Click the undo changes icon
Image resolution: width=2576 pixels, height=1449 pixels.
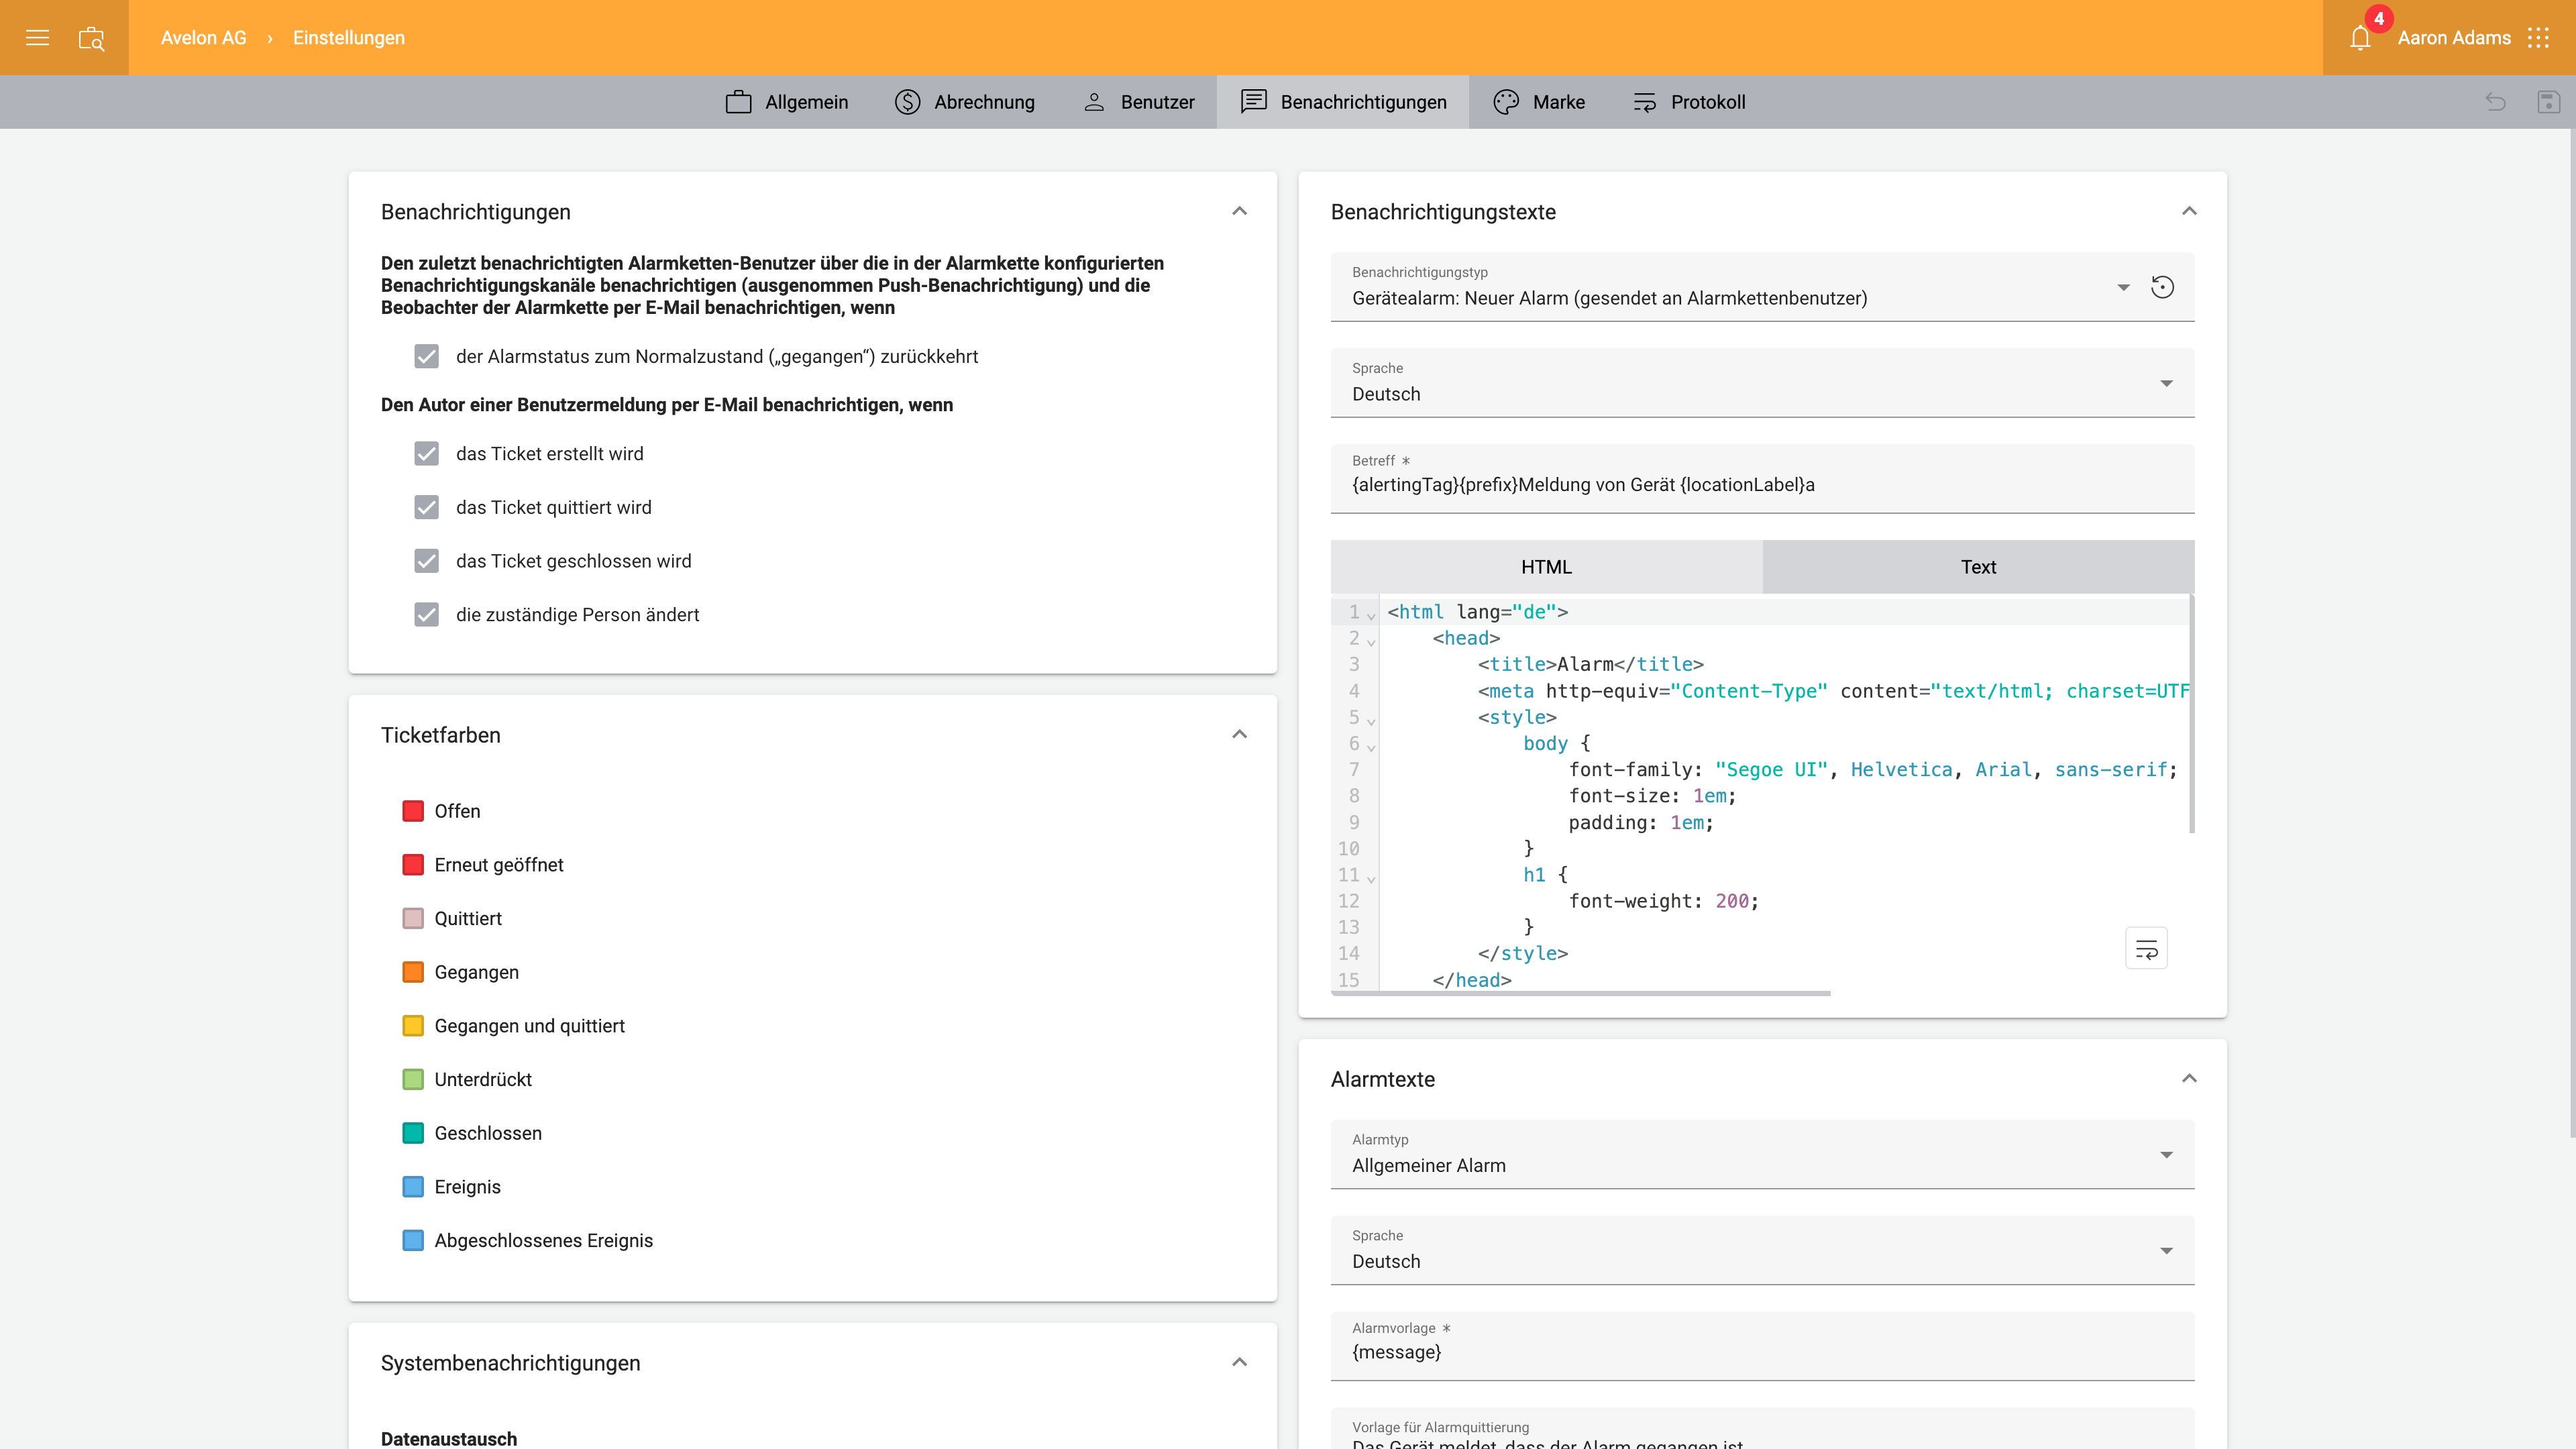tap(2496, 101)
